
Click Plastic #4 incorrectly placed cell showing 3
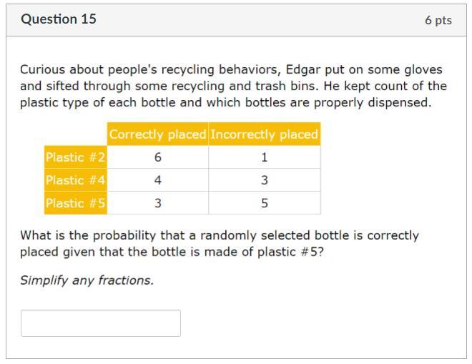pos(264,180)
